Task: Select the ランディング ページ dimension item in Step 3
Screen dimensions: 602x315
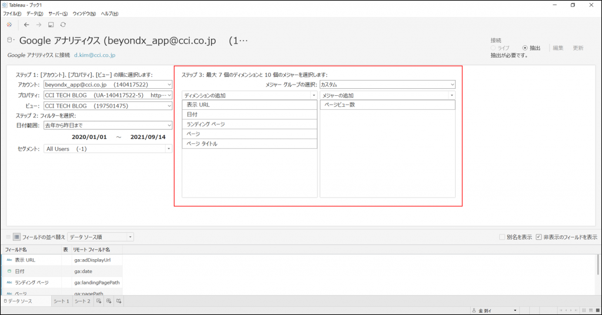Action: [x=249, y=125]
